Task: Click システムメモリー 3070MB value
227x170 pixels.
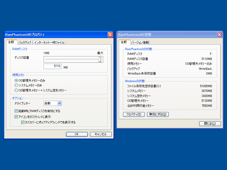Action: [207, 91]
